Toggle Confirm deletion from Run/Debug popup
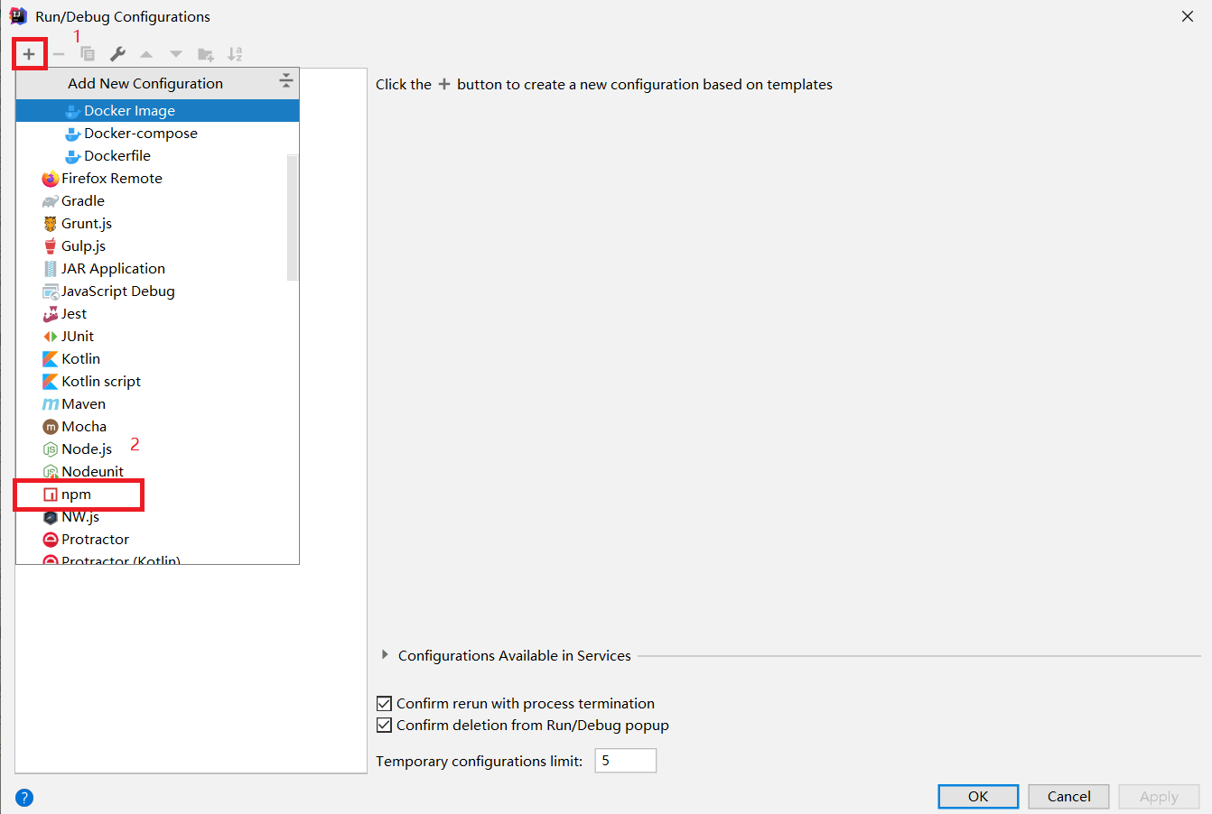Screen dimensions: 1212x814 pyautogui.click(x=385, y=726)
